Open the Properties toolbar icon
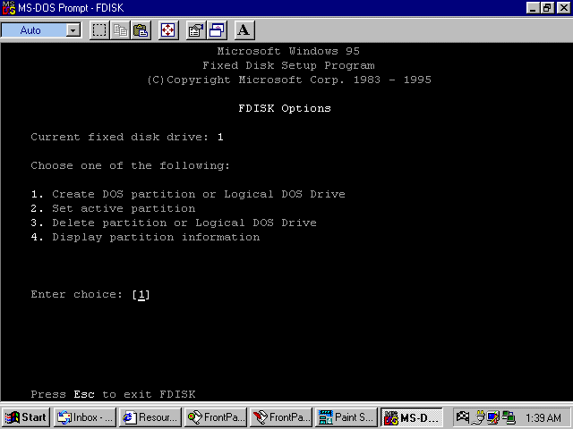Viewport: 573px width, 429px height. click(196, 30)
